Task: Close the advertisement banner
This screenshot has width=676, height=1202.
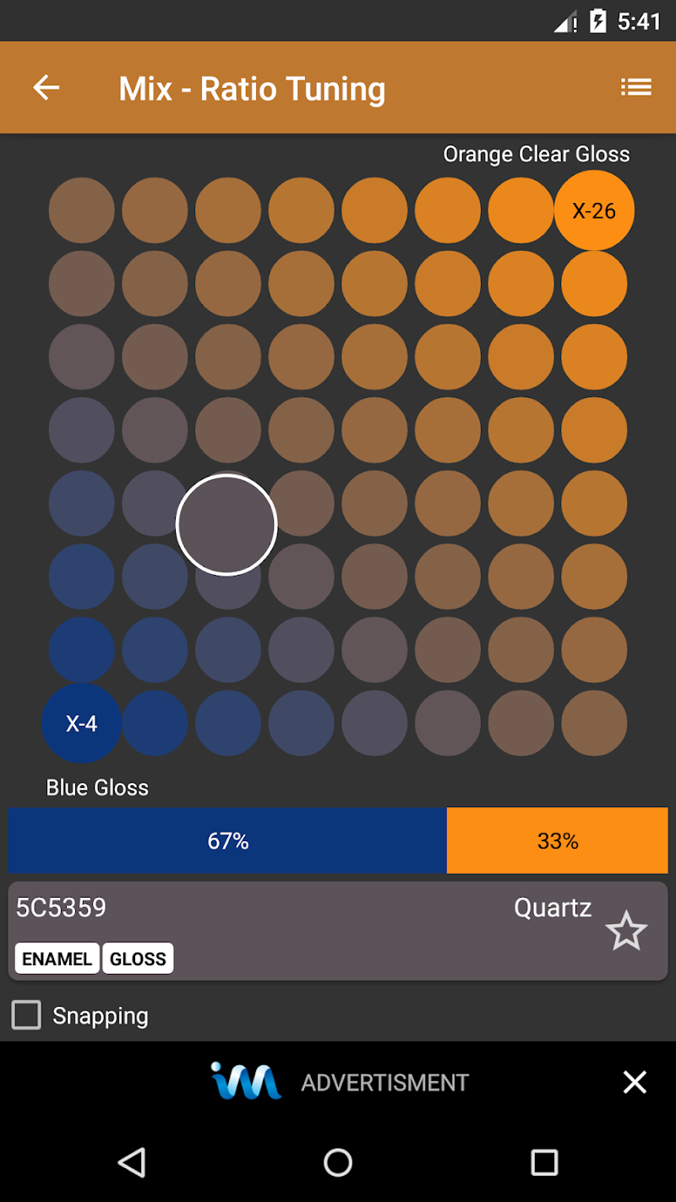Action: tap(635, 1082)
